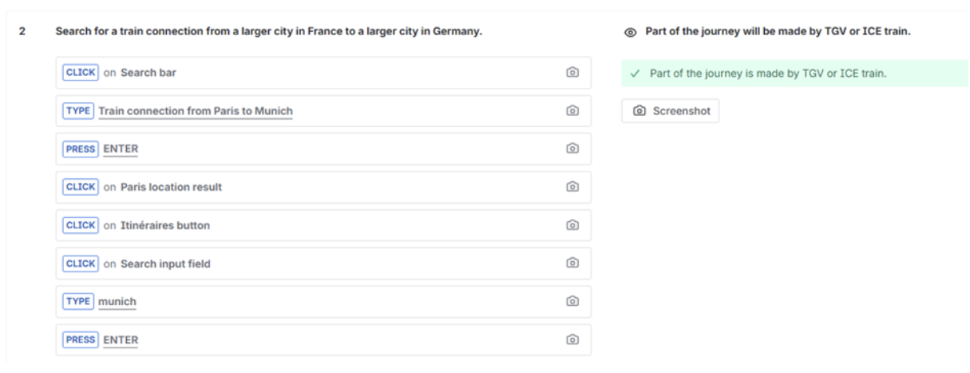The height and width of the screenshot is (373, 970).
Task: Click camera icon on Itinéraires button step
Action: [572, 225]
